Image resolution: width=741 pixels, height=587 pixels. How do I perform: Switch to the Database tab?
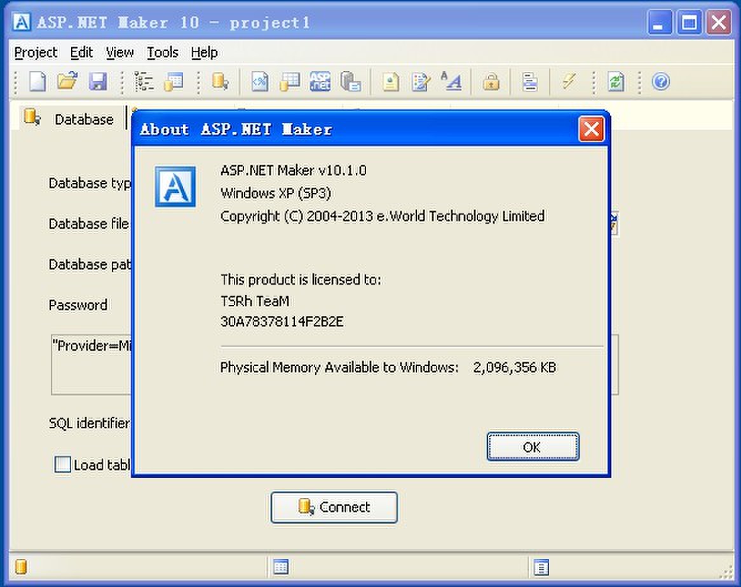click(x=71, y=119)
